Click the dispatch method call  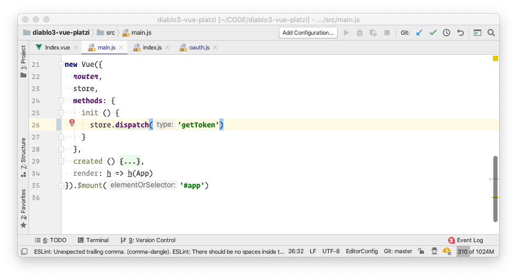132,125
